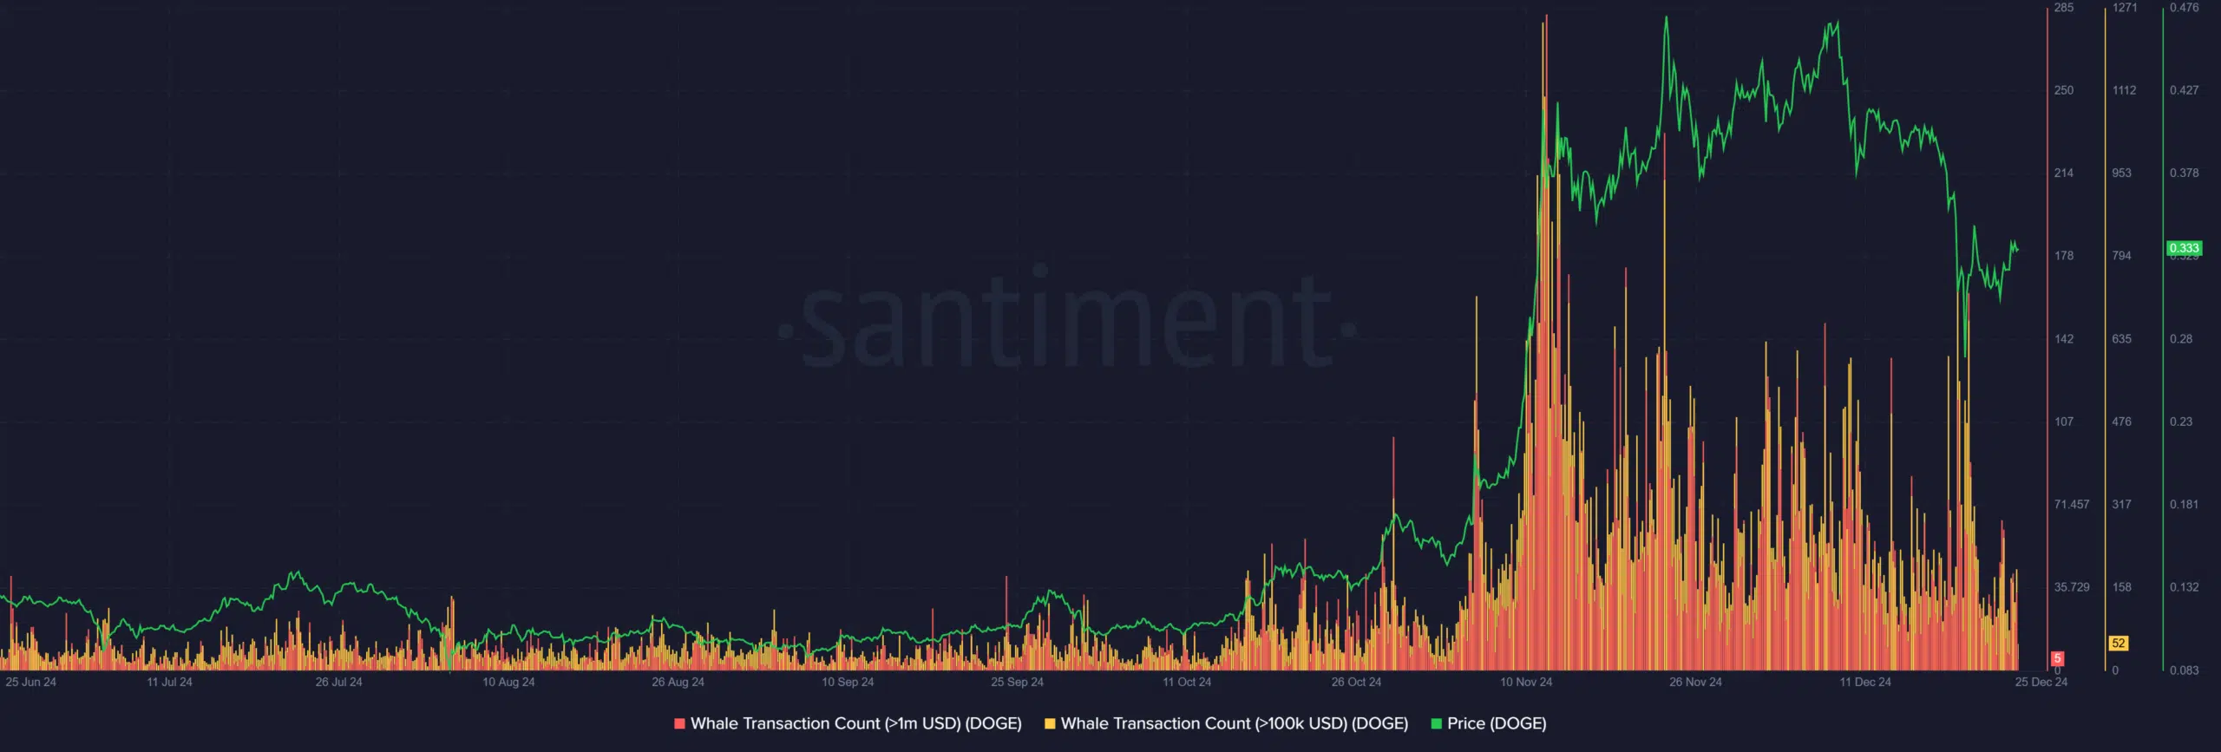Viewport: 2221px width, 752px height.
Task: Select the 11 Oct 24 date label
Action: [1187, 682]
